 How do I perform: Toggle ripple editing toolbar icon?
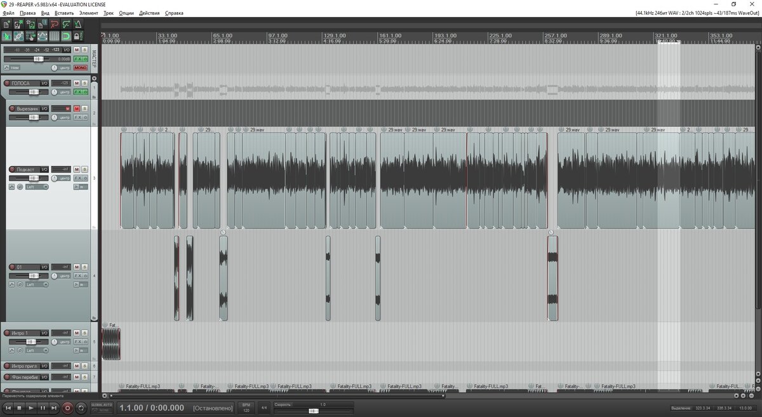tap(30, 36)
